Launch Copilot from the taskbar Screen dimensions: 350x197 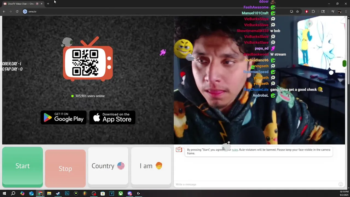click(22, 193)
